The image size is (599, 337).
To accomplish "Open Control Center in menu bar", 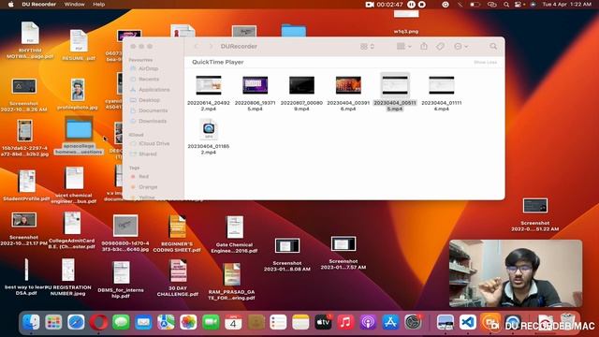I will click(x=519, y=4).
